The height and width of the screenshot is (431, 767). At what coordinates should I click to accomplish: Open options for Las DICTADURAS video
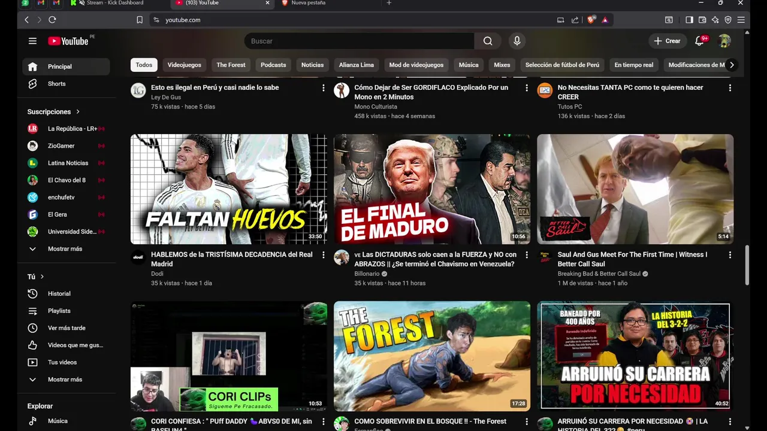527,255
